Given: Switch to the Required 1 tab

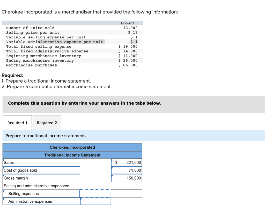Looking at the screenshot, I should click(17, 123).
